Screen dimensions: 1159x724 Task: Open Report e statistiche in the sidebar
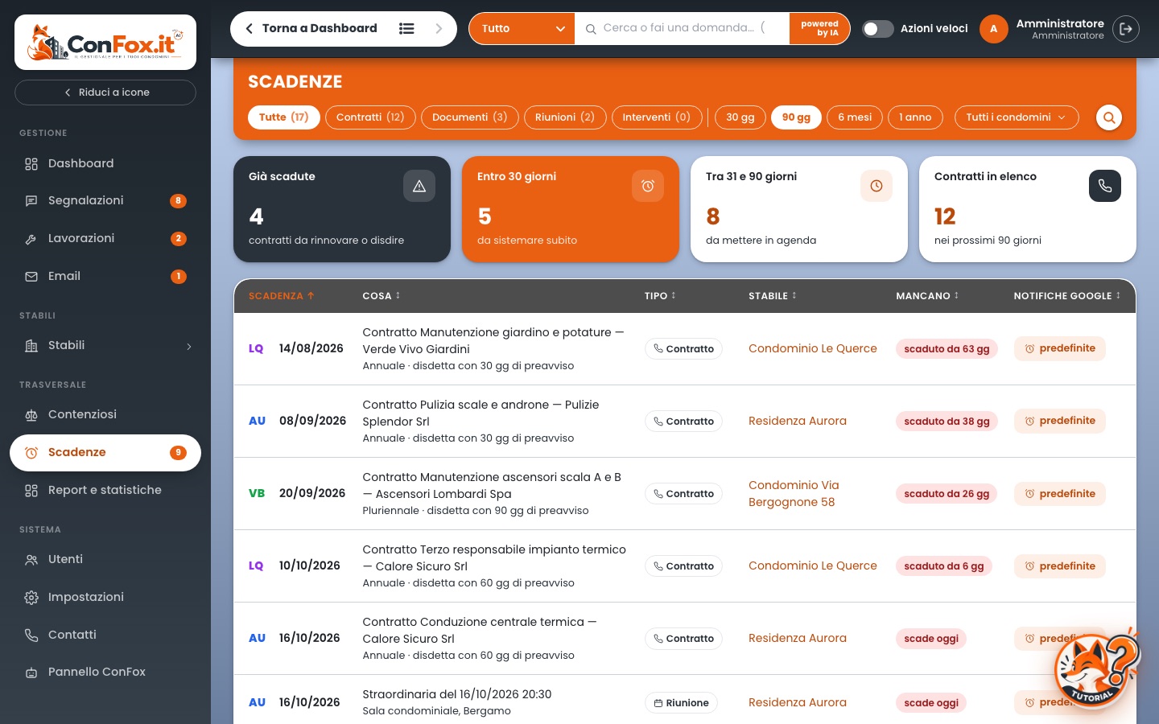point(105,490)
